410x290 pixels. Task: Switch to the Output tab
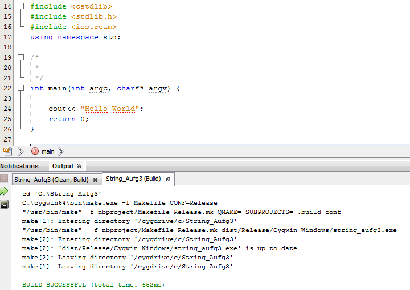point(63,166)
